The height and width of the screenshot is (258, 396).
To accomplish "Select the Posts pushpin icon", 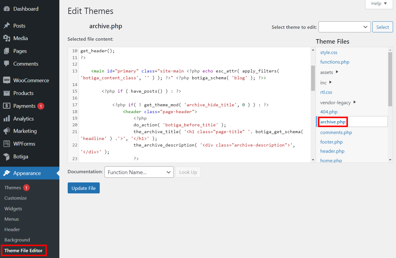I will tap(7, 26).
